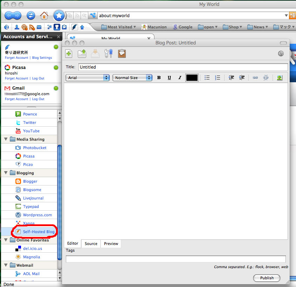The width and height of the screenshot is (296, 287).
Task: Open the Google bookmark
Action: (x=183, y=27)
